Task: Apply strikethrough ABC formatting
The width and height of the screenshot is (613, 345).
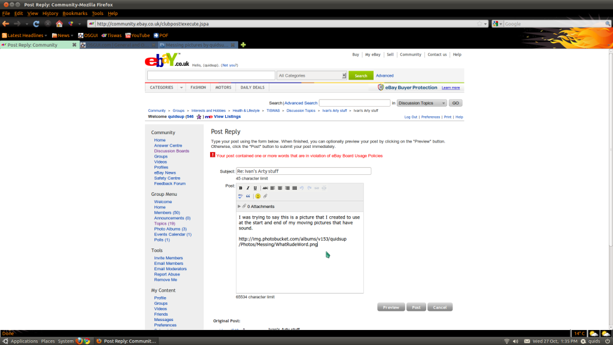Action: pyautogui.click(x=265, y=188)
